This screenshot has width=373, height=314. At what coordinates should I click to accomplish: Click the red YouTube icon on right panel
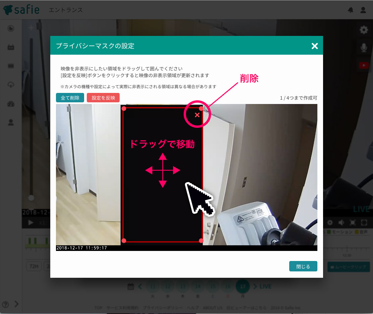click(x=364, y=65)
